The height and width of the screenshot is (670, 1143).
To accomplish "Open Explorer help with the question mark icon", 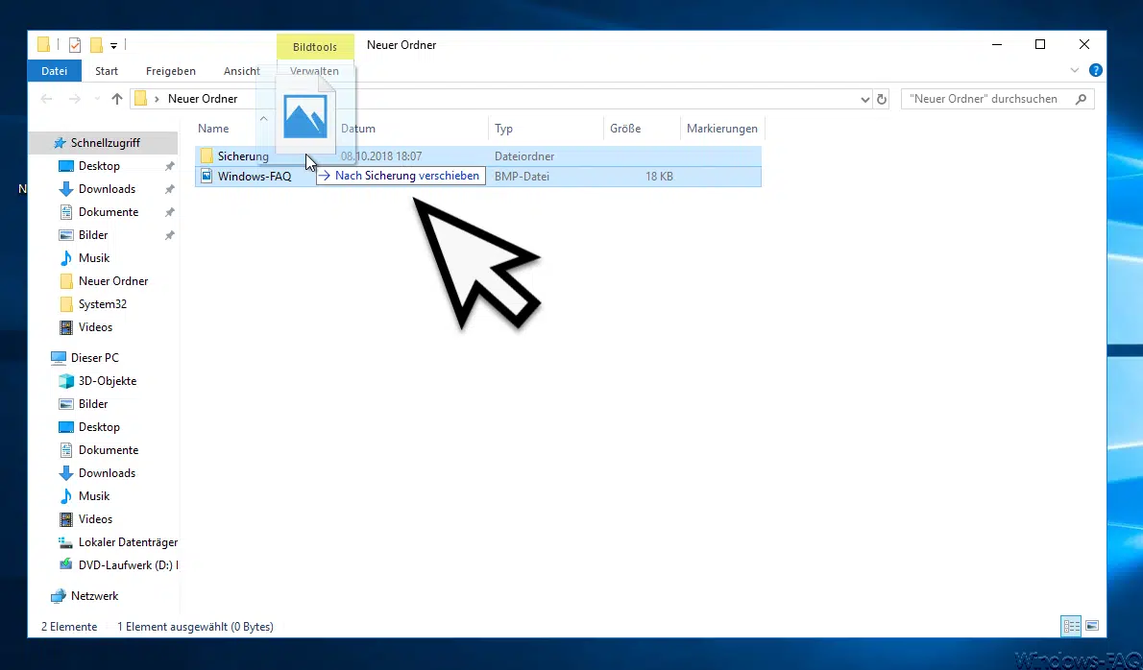I will point(1095,70).
